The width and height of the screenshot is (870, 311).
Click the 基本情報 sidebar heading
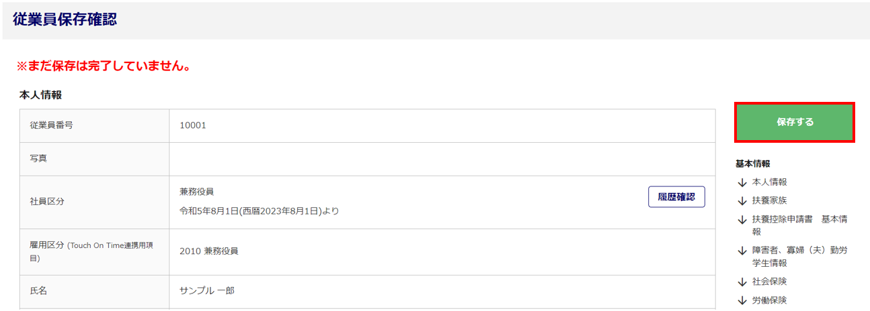(x=753, y=164)
